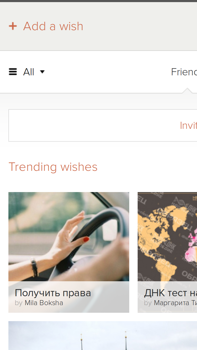Click the Invite link in the box

click(188, 125)
